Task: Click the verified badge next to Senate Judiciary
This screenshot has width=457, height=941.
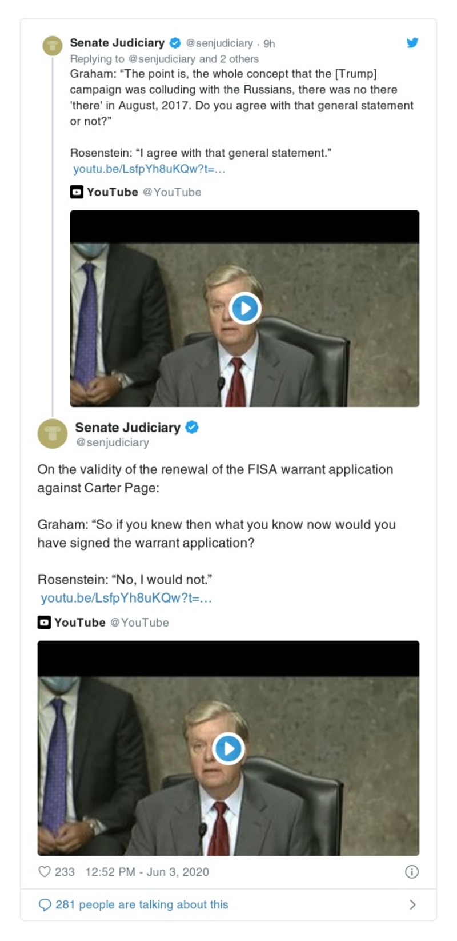Action: pyautogui.click(x=174, y=42)
